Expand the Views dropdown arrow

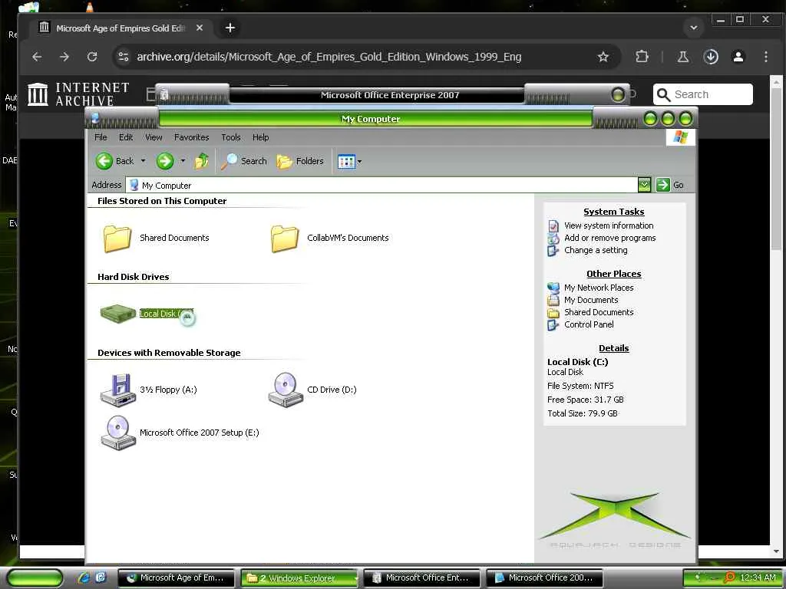359,162
